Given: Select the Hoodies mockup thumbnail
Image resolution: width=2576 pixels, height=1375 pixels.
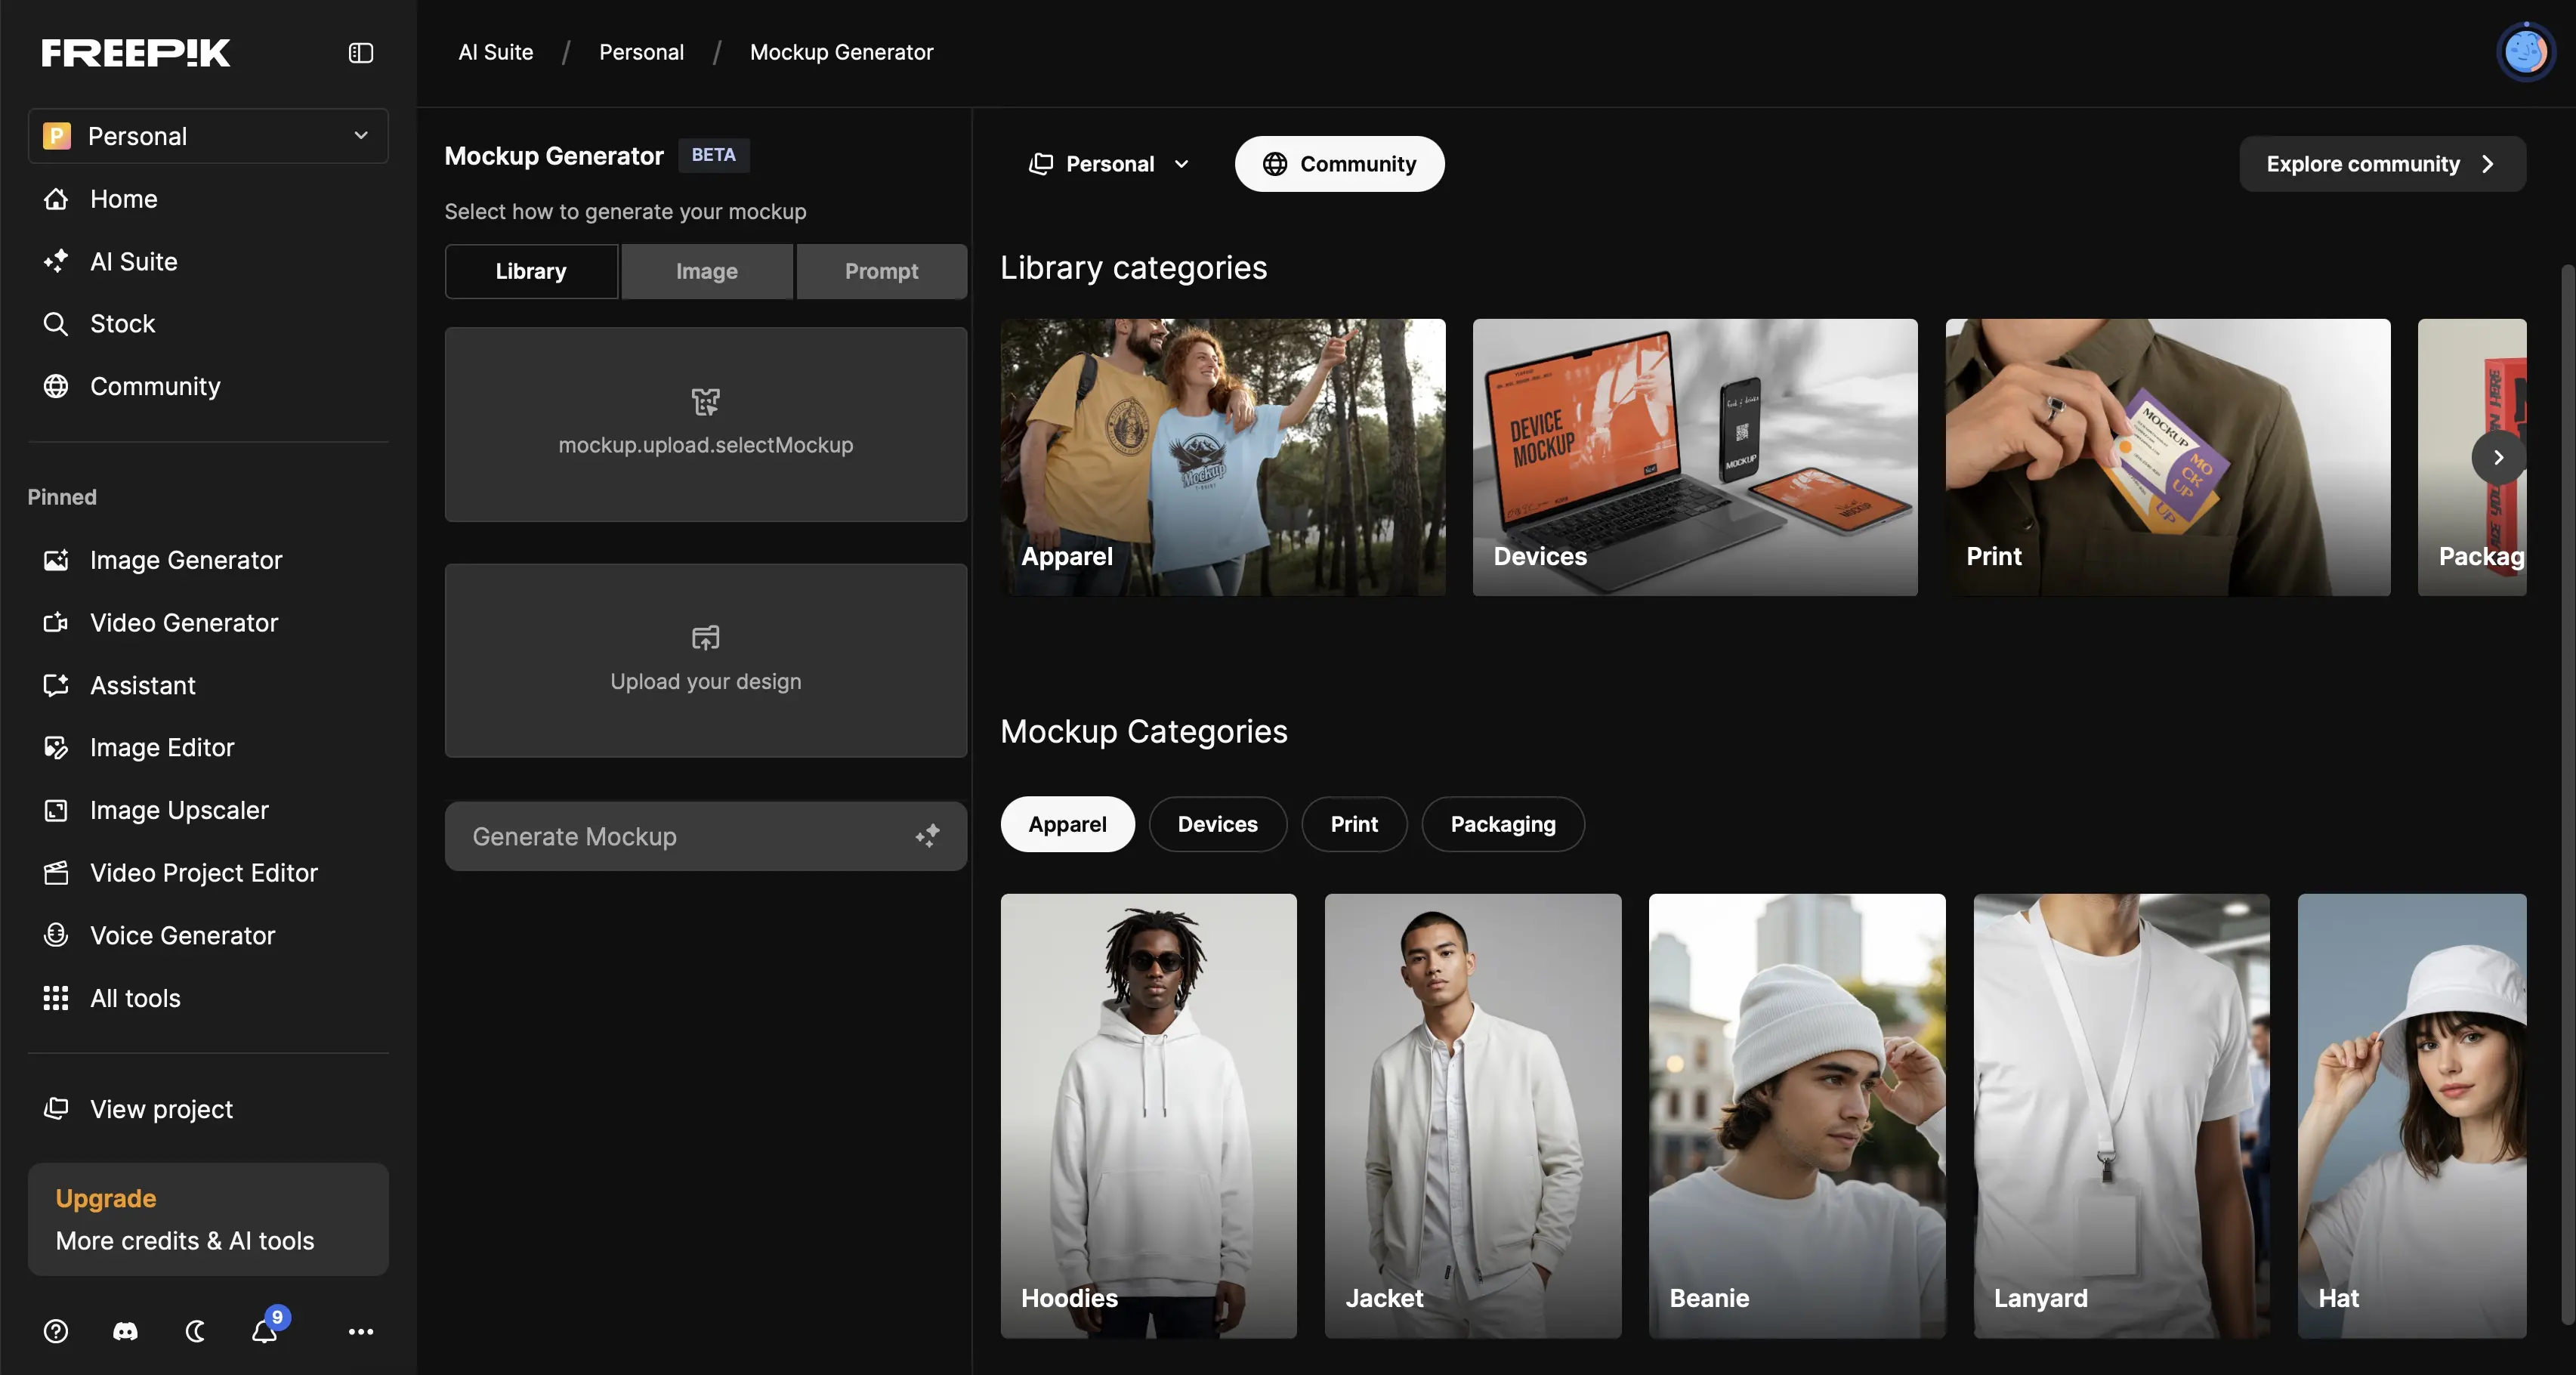Looking at the screenshot, I should (1147, 1116).
